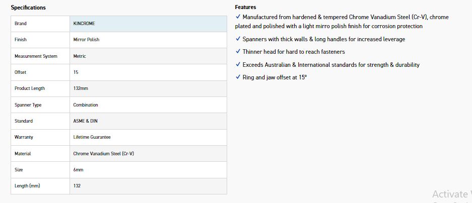The height and width of the screenshot is (203, 472).
Task: Click the checkmark beside the Chrome Vanadium Steel feature
Action: coord(238,17)
